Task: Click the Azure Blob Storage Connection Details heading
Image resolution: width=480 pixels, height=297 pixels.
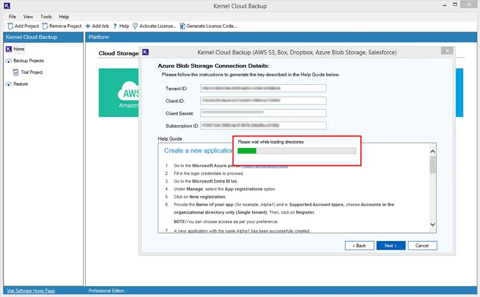Action: pos(213,66)
